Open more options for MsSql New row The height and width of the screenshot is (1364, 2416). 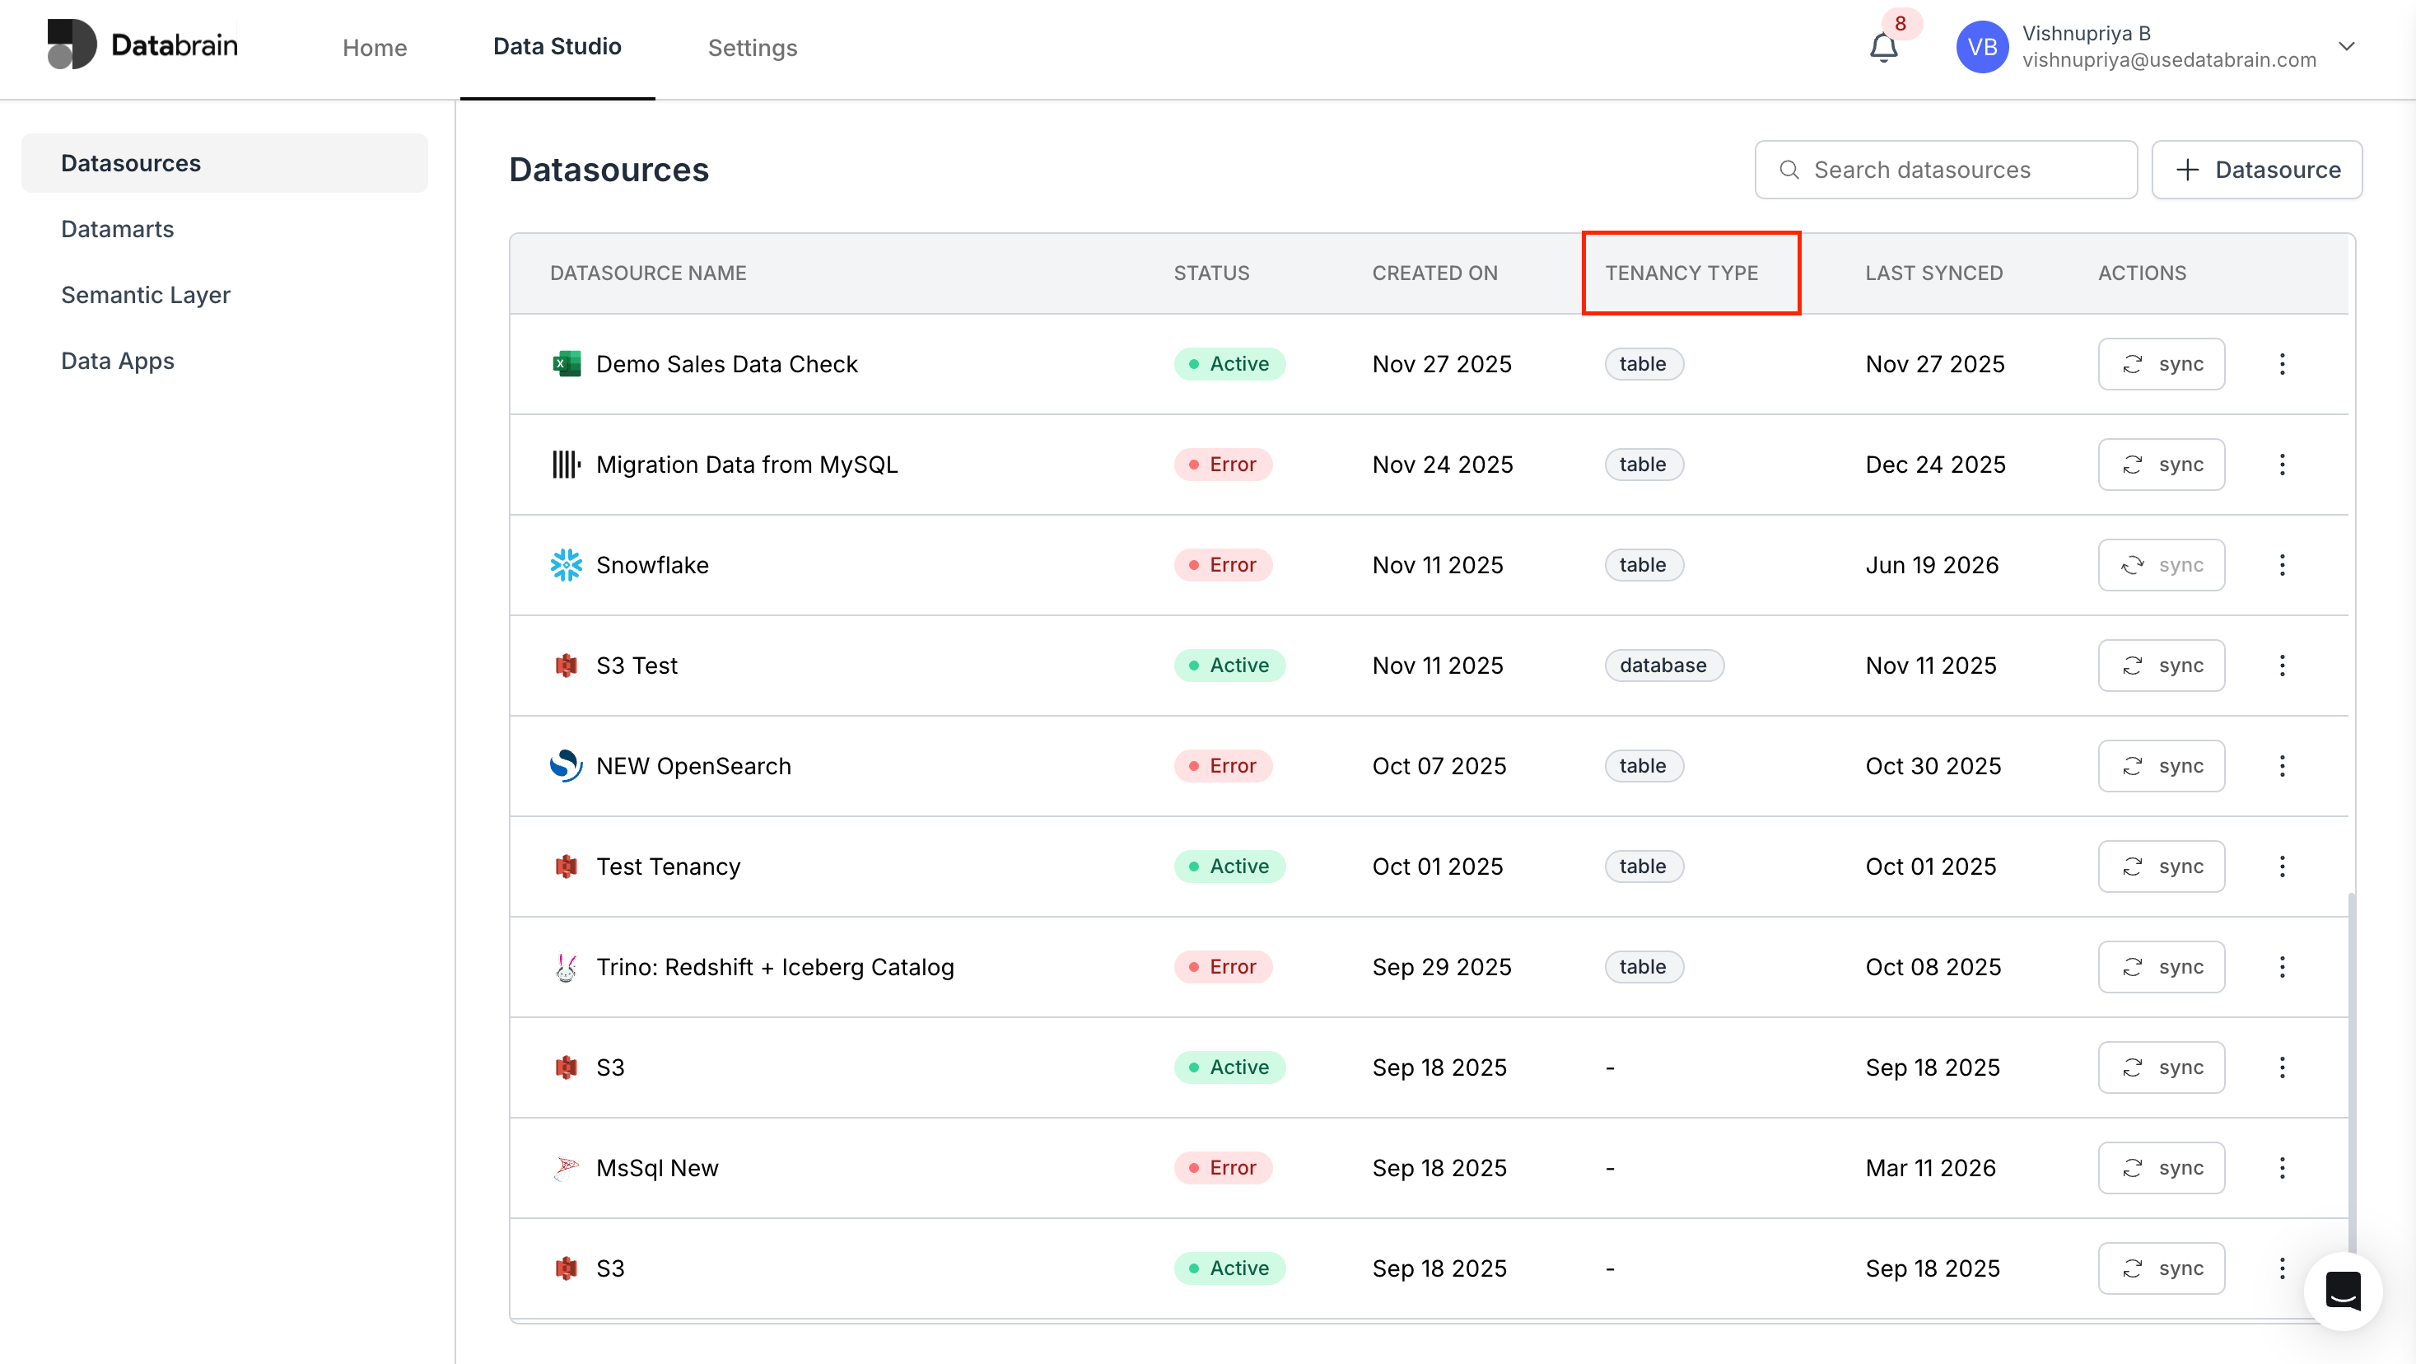[x=2282, y=1168]
